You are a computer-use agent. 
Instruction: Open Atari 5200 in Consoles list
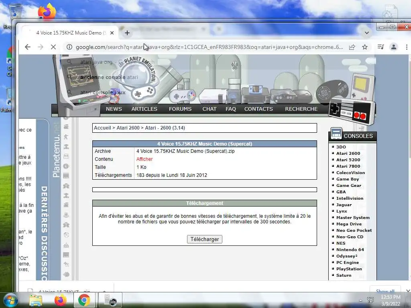click(x=348, y=160)
